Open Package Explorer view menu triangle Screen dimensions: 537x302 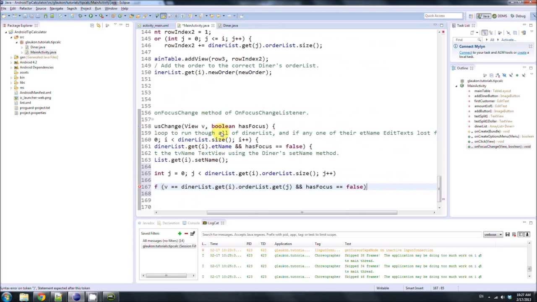[115, 24]
